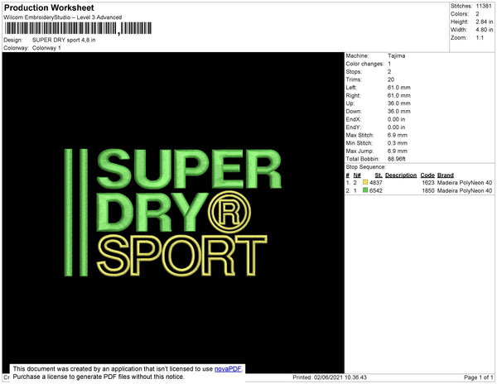Click the 'Brand' column header
This screenshot has width=497, height=384.
pyautogui.click(x=446, y=175)
